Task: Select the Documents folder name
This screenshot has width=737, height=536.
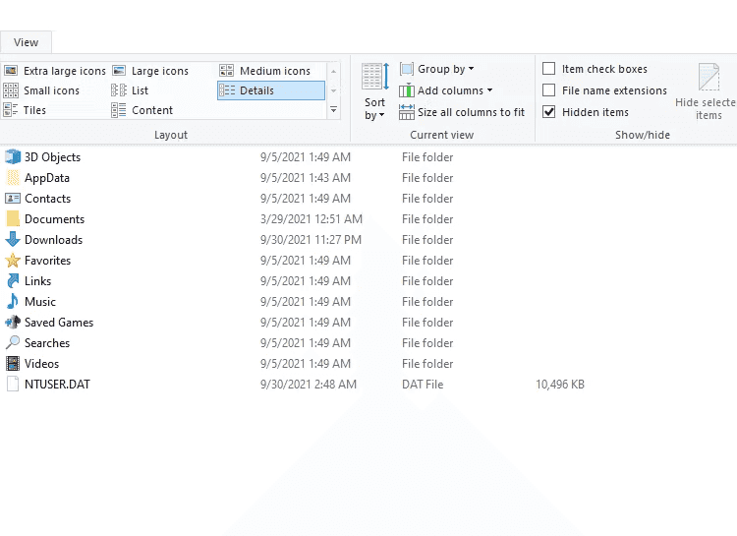Action: 54,219
